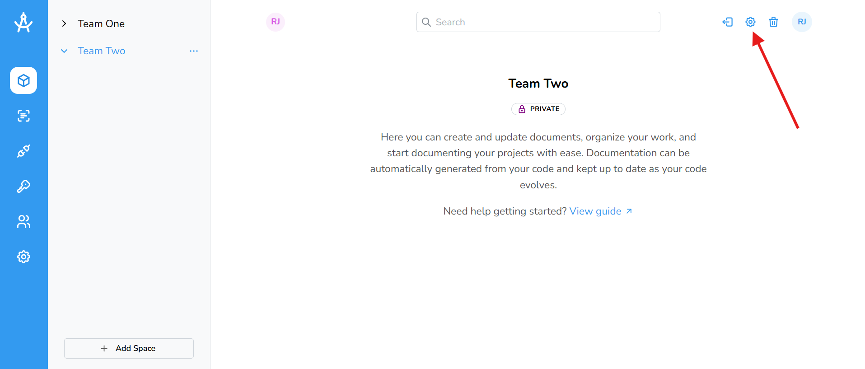Open Team Two more options ellipsis

pyautogui.click(x=194, y=51)
